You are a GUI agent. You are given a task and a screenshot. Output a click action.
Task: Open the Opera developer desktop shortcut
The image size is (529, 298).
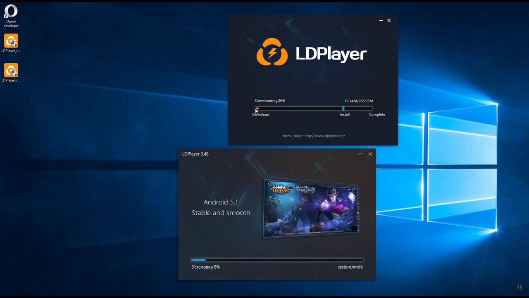pyautogui.click(x=11, y=16)
